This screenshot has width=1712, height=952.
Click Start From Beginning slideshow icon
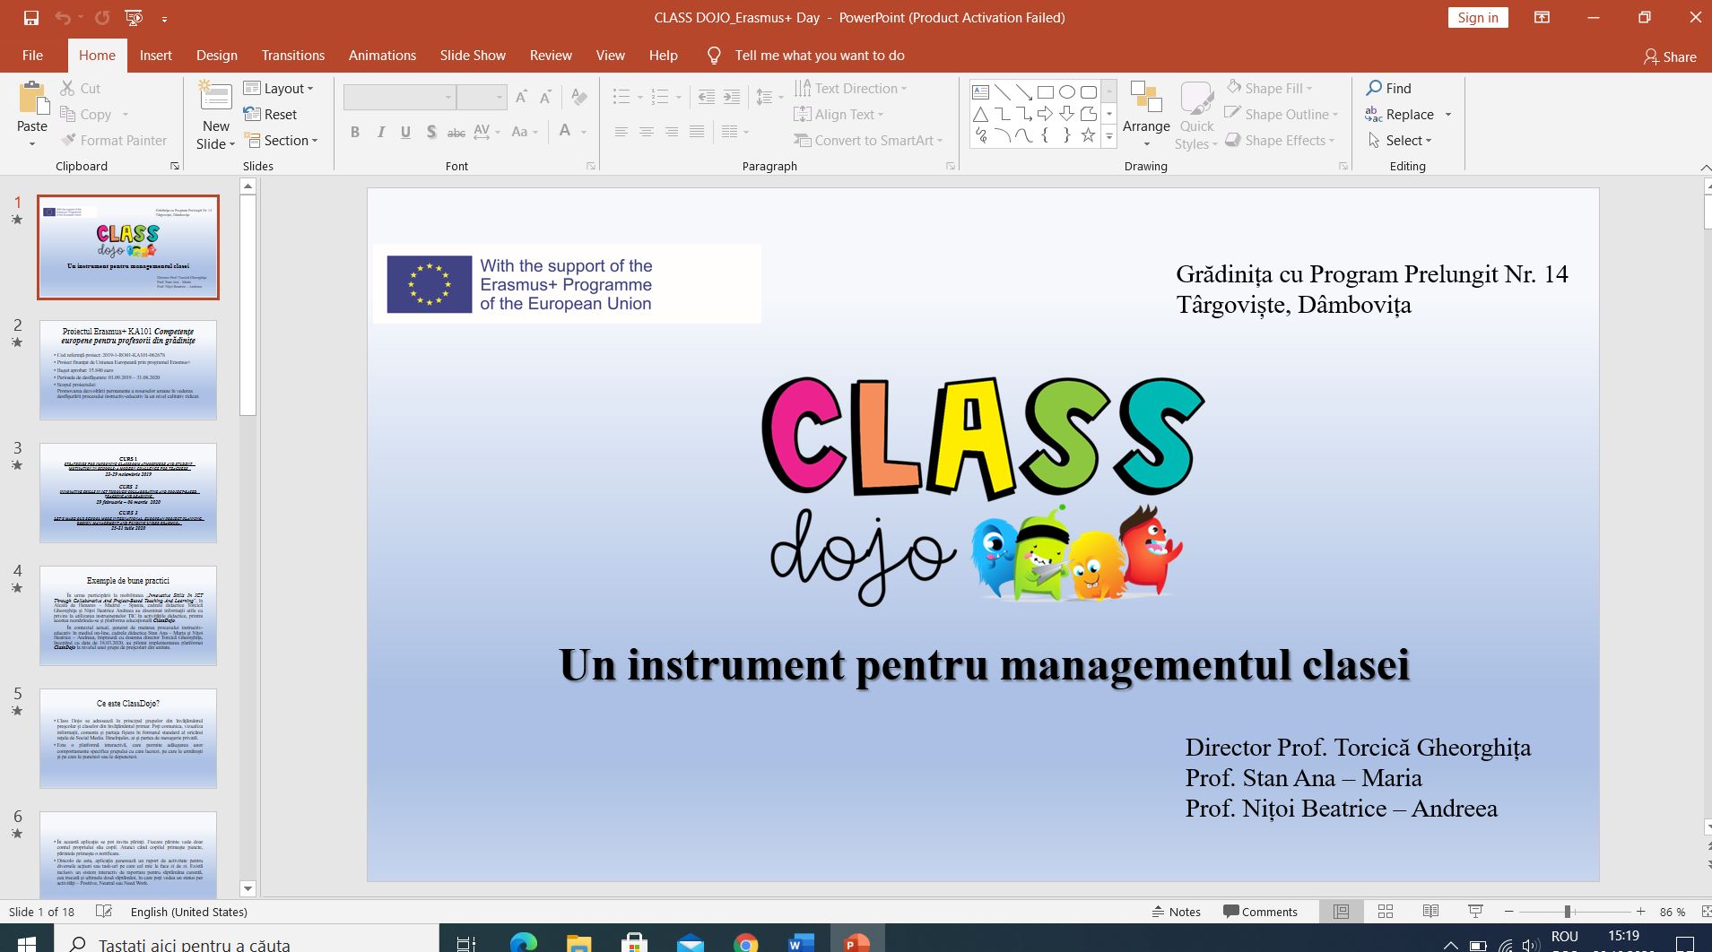[x=134, y=18]
